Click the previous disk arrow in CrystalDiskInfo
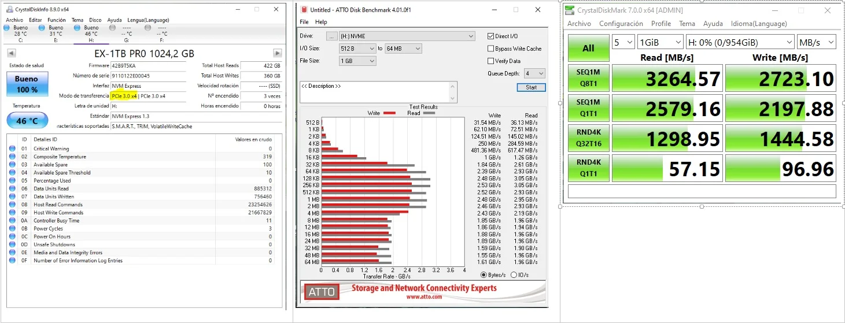 click(x=11, y=53)
